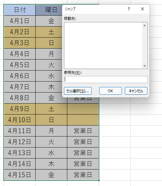Image resolution: width=162 pixels, height=186 pixels.
Task: Select 営業日 cell in 4月14日 row
Action: pos(83,164)
